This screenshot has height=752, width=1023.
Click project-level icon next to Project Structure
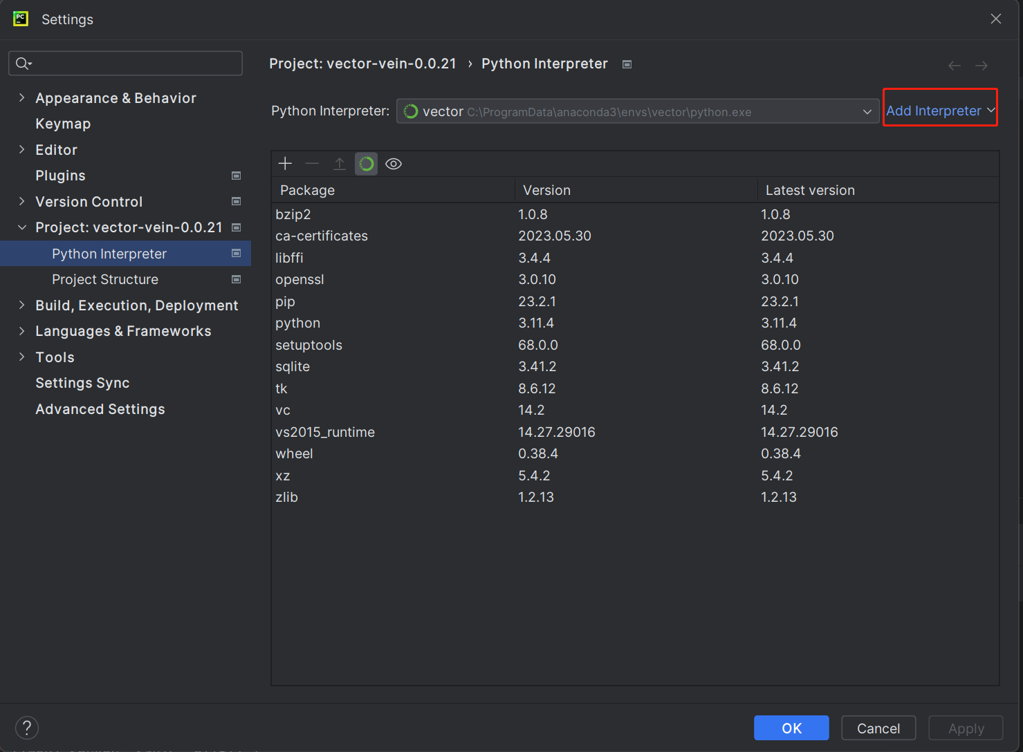(236, 279)
